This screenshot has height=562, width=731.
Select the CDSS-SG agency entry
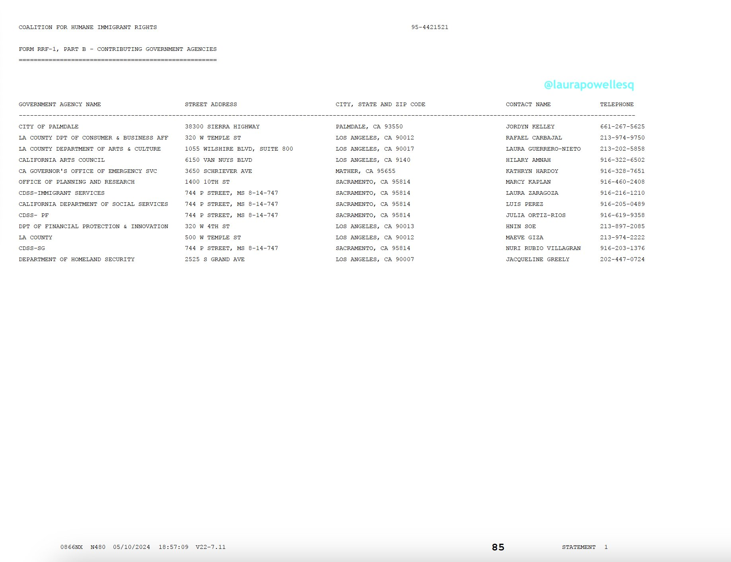tap(32, 248)
